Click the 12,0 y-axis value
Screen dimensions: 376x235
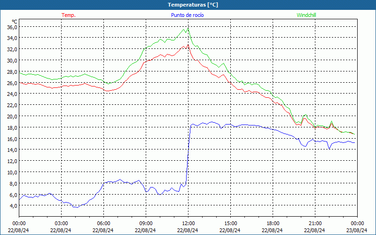[12, 161]
